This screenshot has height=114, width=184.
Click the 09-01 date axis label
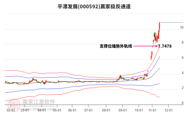[123, 110]
